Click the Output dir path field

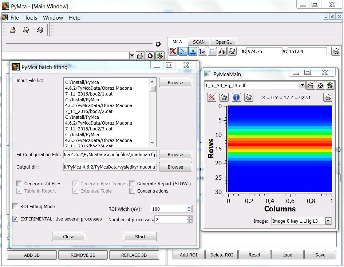pos(110,167)
